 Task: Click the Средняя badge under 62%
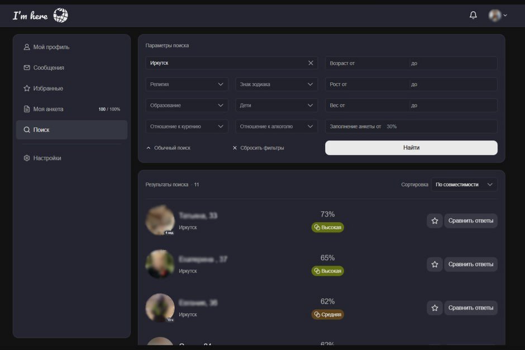pos(327,314)
